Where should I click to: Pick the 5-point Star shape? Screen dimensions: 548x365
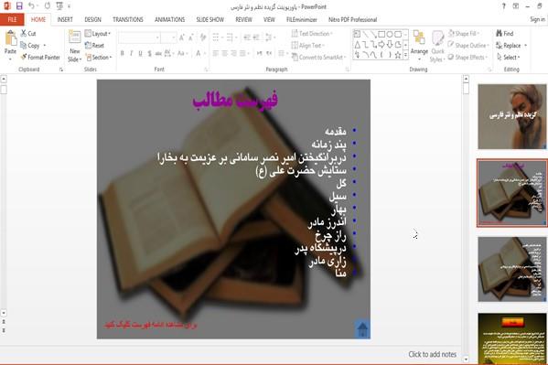(397, 55)
